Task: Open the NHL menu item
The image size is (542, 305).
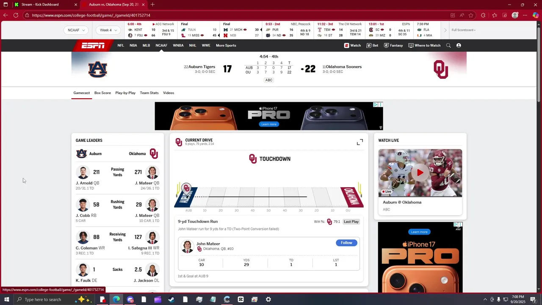Action: (x=193, y=45)
